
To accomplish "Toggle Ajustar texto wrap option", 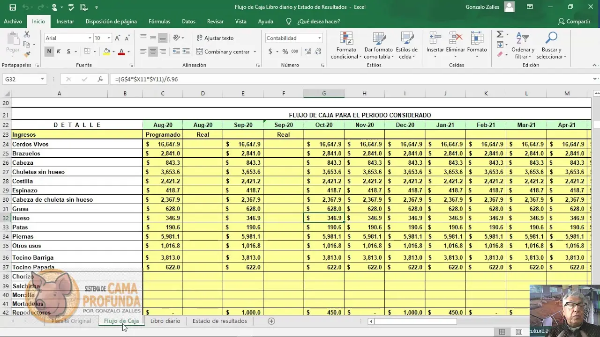I will coord(215,38).
